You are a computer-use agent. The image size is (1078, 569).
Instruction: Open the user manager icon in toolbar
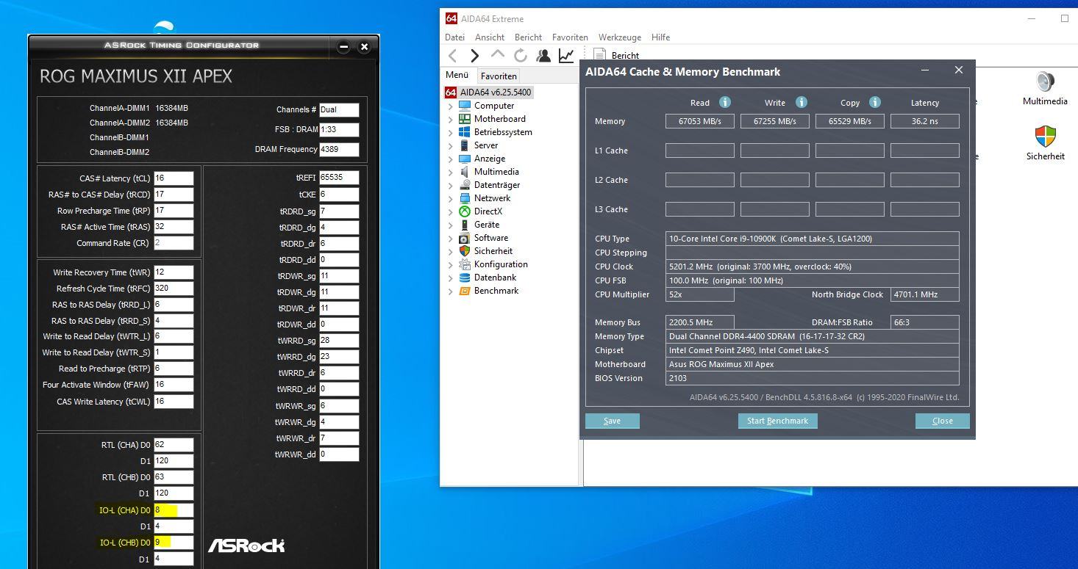543,56
